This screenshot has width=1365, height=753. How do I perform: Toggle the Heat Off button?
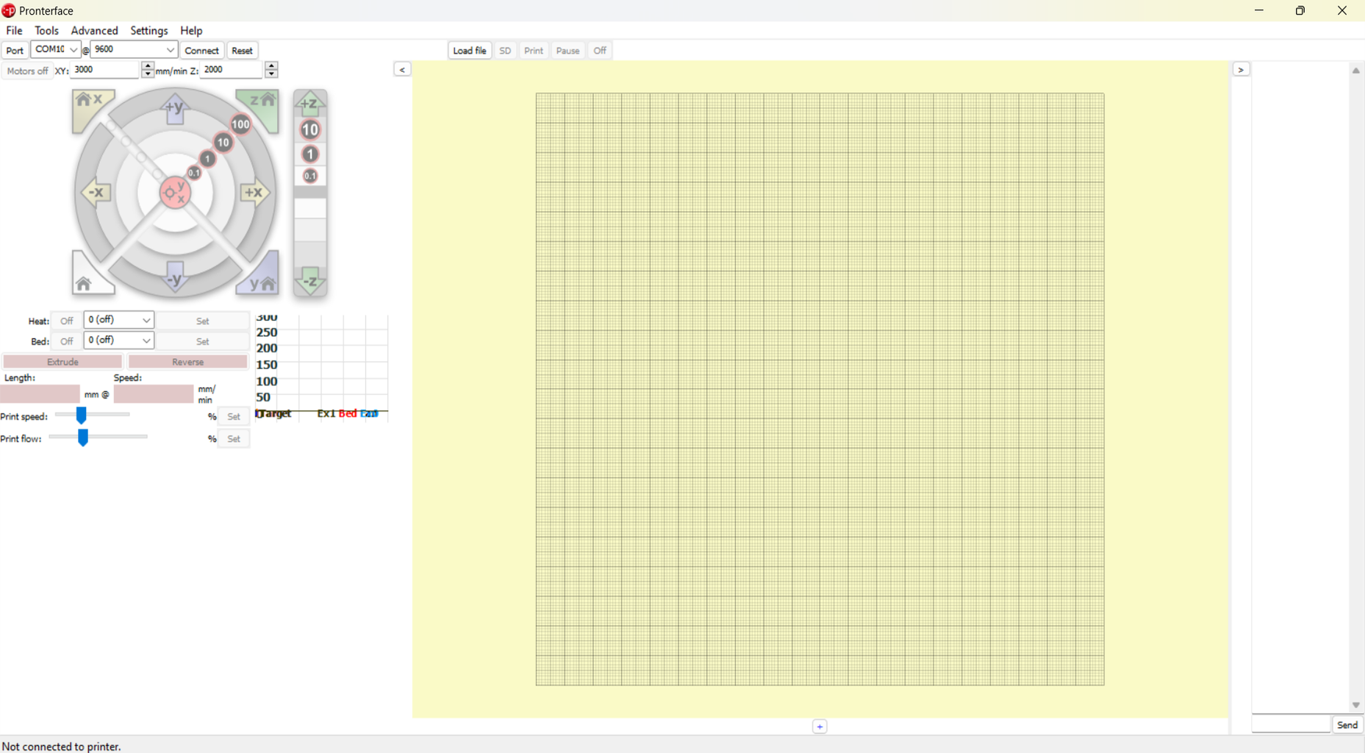coord(67,321)
